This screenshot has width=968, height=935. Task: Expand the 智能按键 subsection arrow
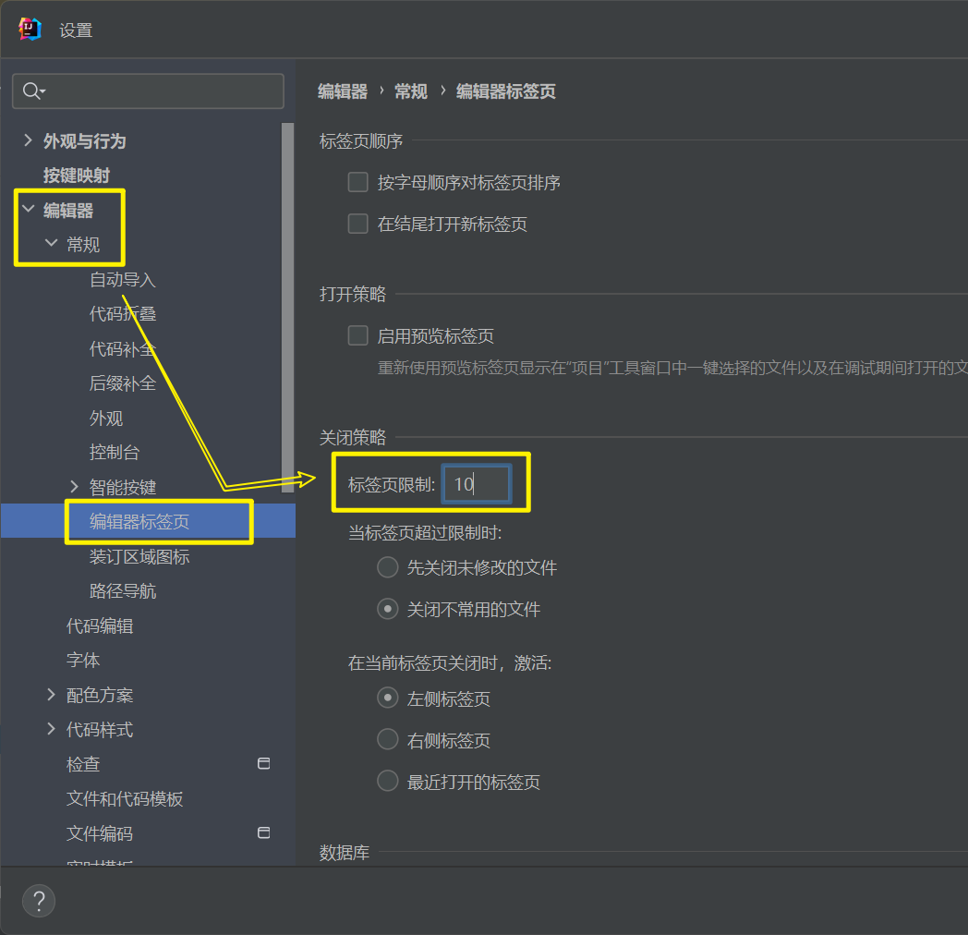[x=74, y=486]
